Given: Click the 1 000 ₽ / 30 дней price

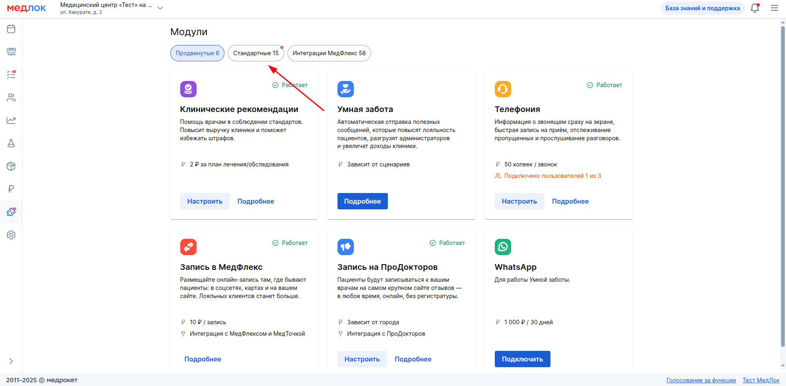Looking at the screenshot, I should (528, 322).
